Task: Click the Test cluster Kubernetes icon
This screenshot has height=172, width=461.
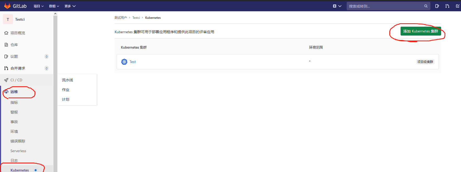Action: [x=124, y=62]
